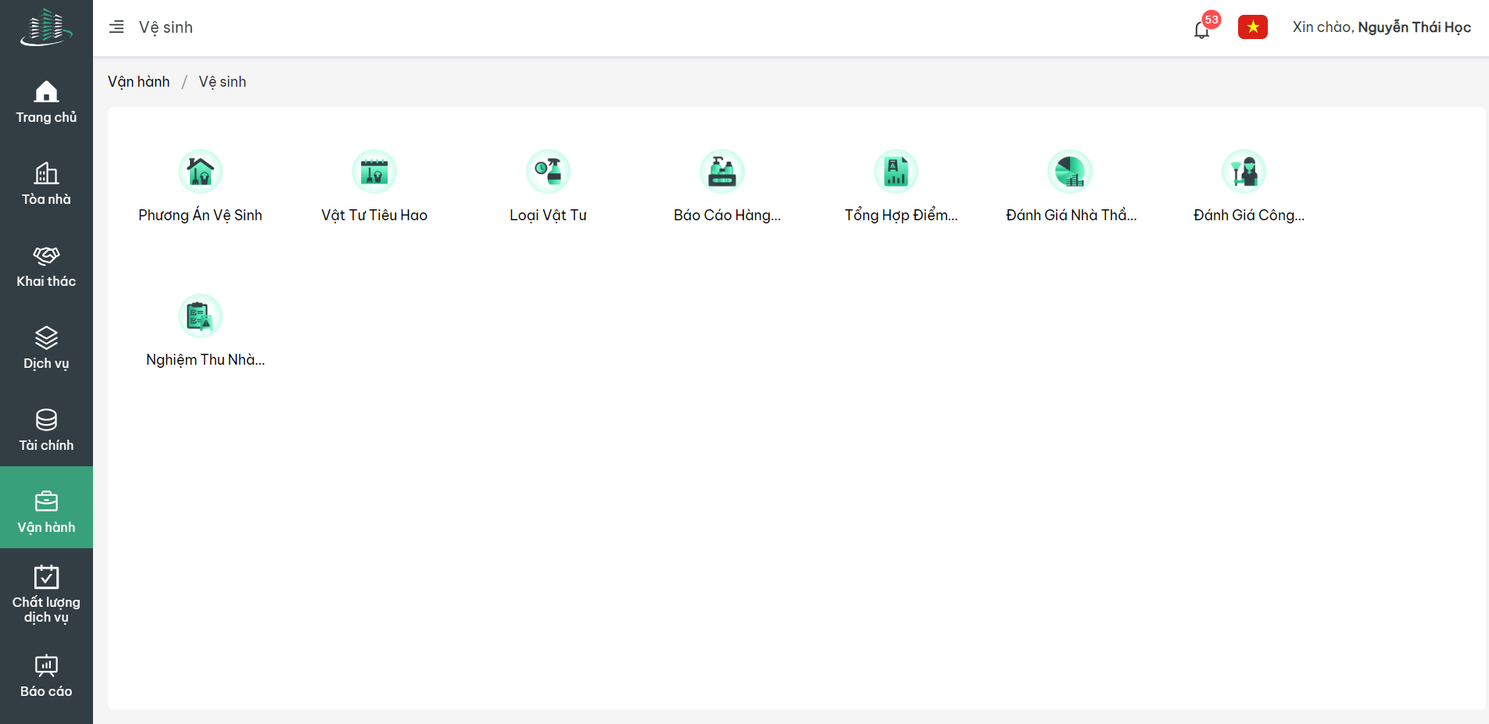The height and width of the screenshot is (724, 1489).
Task: Open the Tổng Hợp Điểm... chart icon
Action: (896, 171)
